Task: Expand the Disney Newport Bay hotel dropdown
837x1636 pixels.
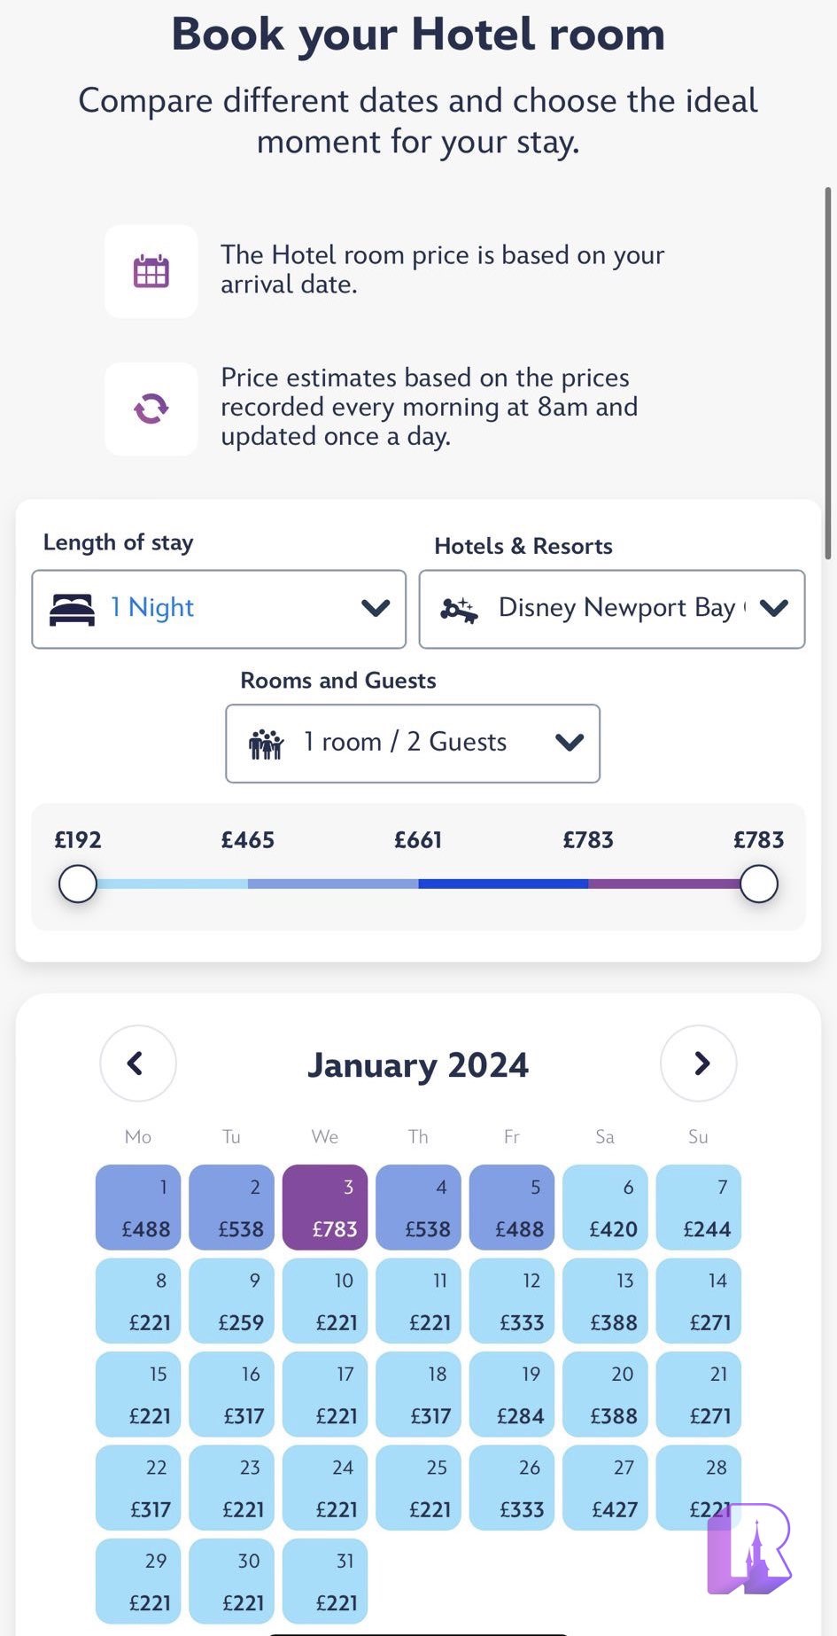Action: pos(612,609)
